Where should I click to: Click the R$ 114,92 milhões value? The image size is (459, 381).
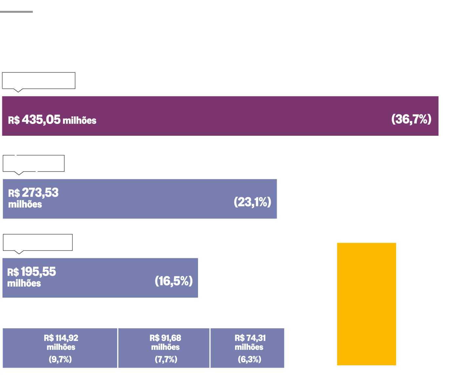[61, 342]
